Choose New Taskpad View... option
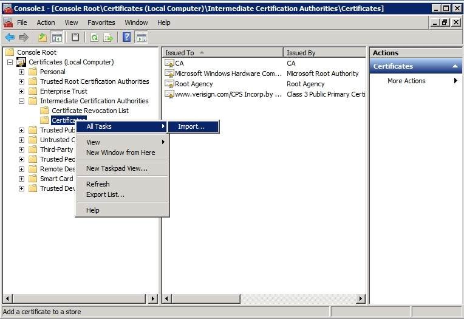Screen dimensions: 464x319 [122, 168]
